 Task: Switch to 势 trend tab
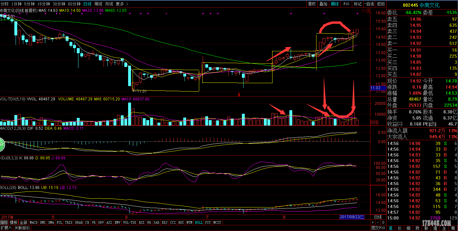pos(418,228)
